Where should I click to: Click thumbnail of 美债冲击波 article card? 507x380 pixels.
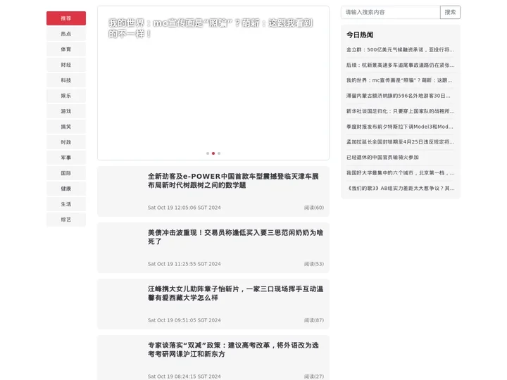click(x=123, y=248)
